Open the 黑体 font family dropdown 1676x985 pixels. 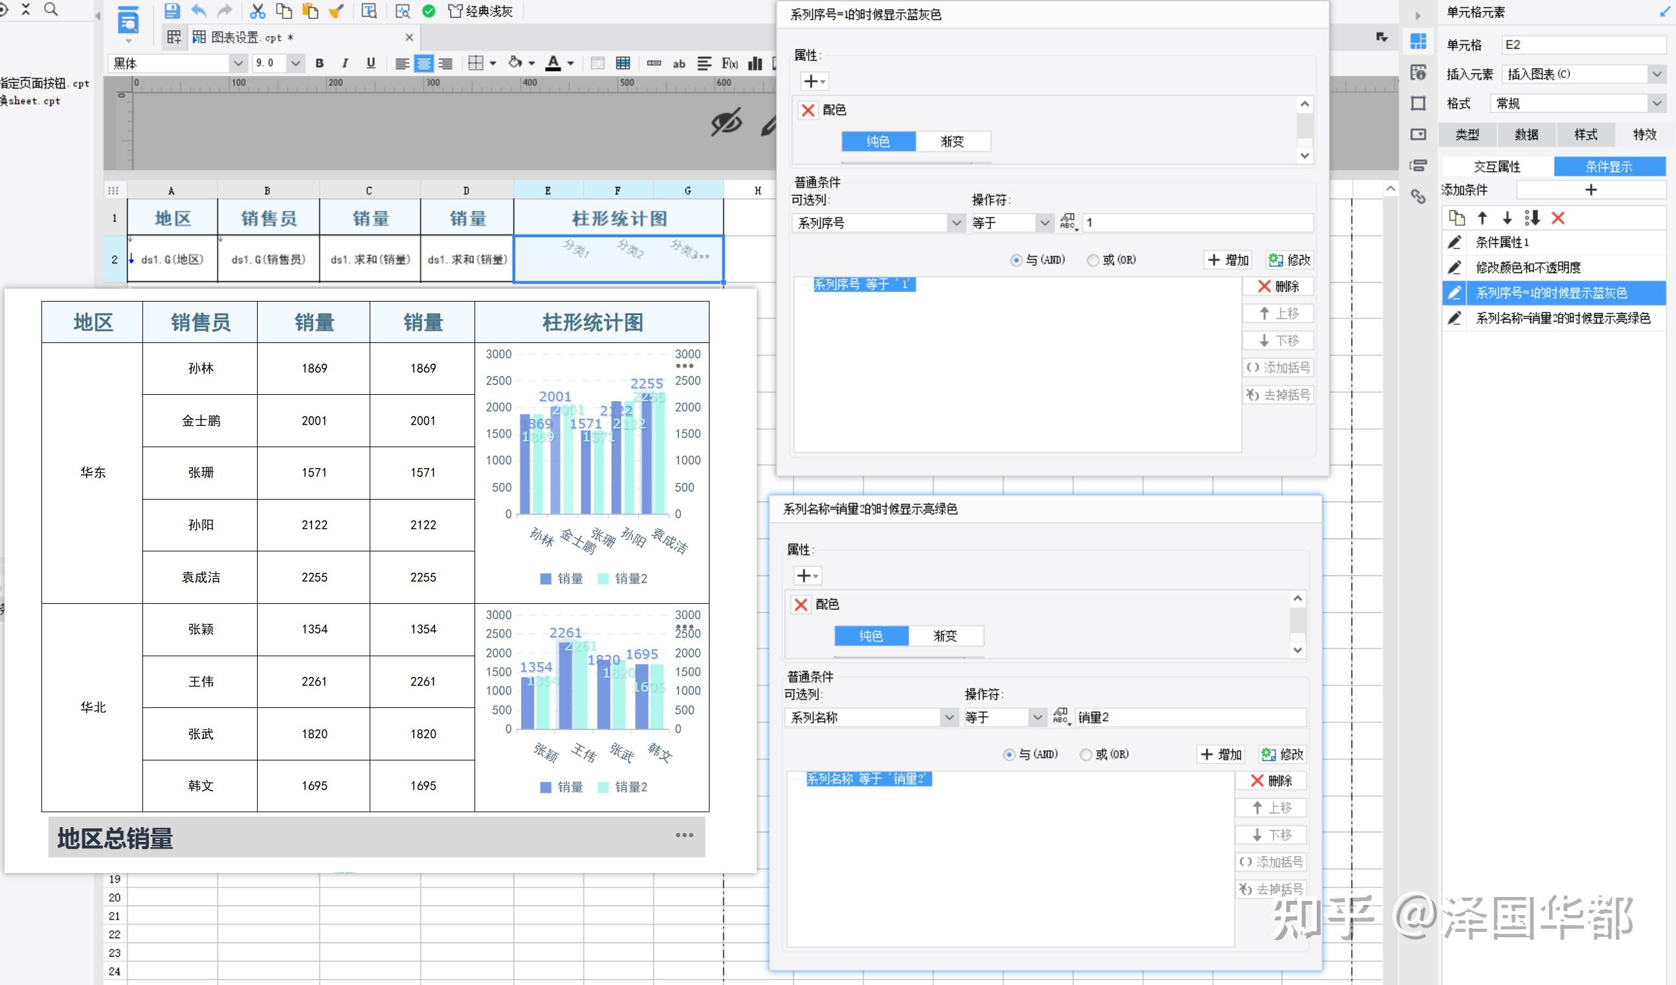(238, 63)
